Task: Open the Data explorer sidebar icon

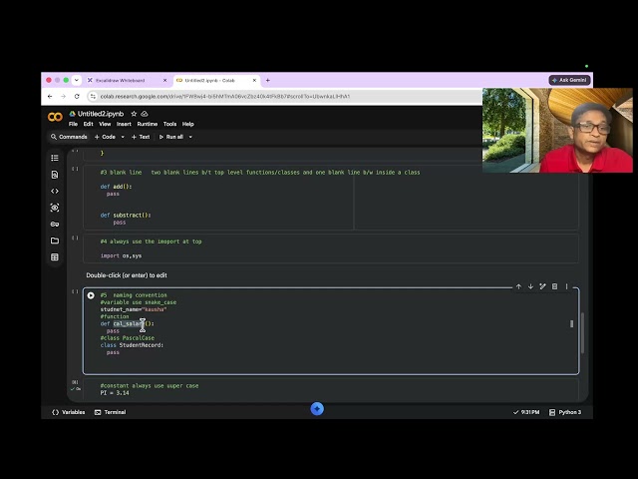Action: tap(55, 208)
